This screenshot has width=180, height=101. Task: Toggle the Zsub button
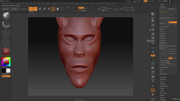86,8
